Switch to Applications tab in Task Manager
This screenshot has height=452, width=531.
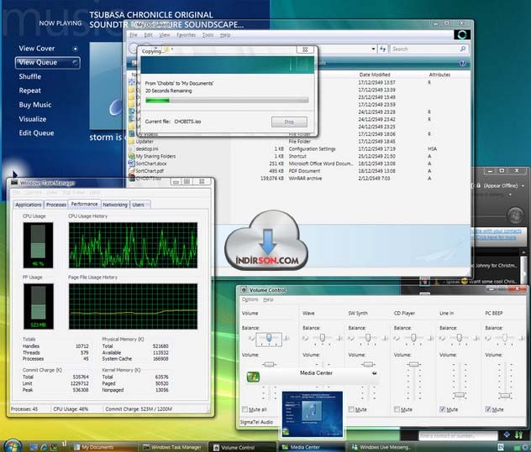click(x=29, y=205)
